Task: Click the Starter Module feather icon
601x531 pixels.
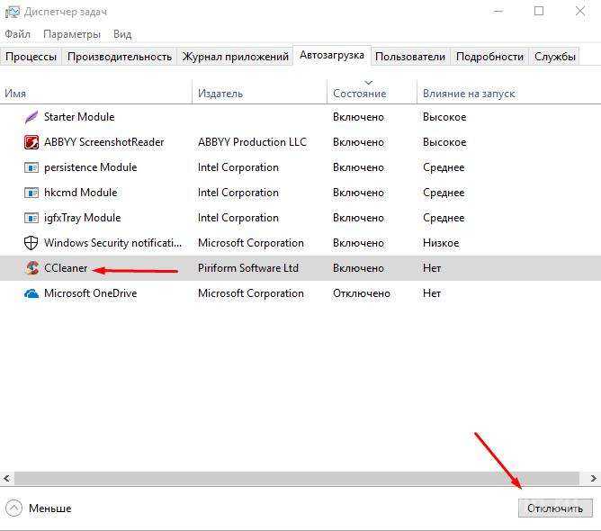Action: (31, 117)
